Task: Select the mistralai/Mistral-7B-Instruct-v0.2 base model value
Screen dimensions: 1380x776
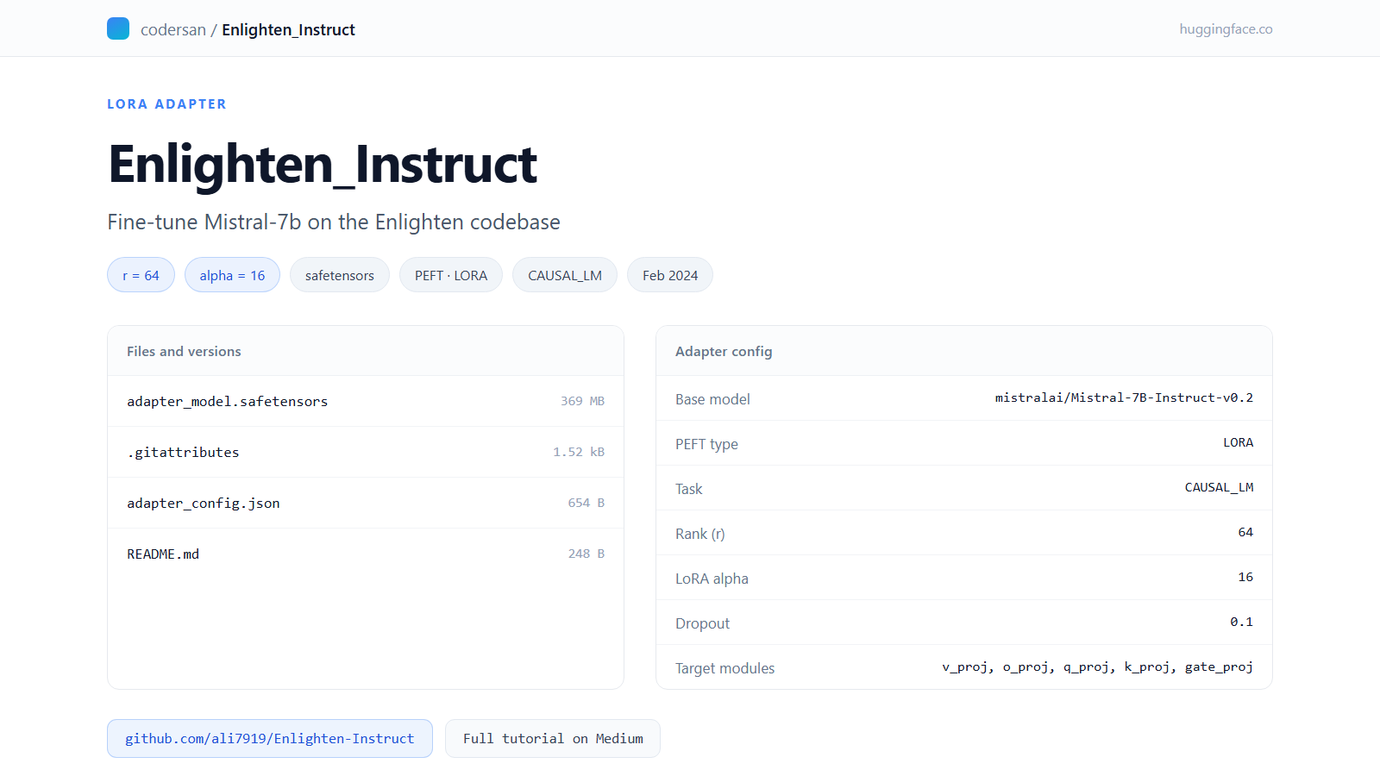Action: click(1124, 397)
